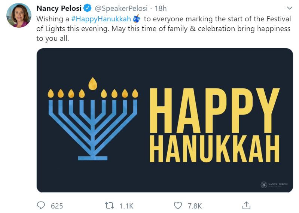Click the blue verified badge
The width and height of the screenshot is (299, 213).
coord(87,8)
